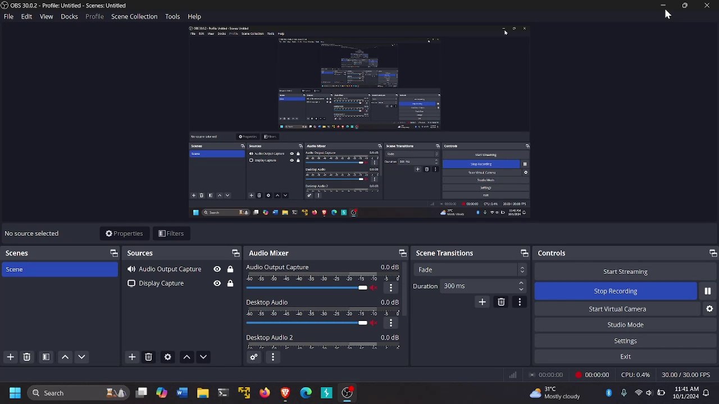The image size is (719, 404).
Task: Hide the Audio Output Capture source
Action: [217, 269]
